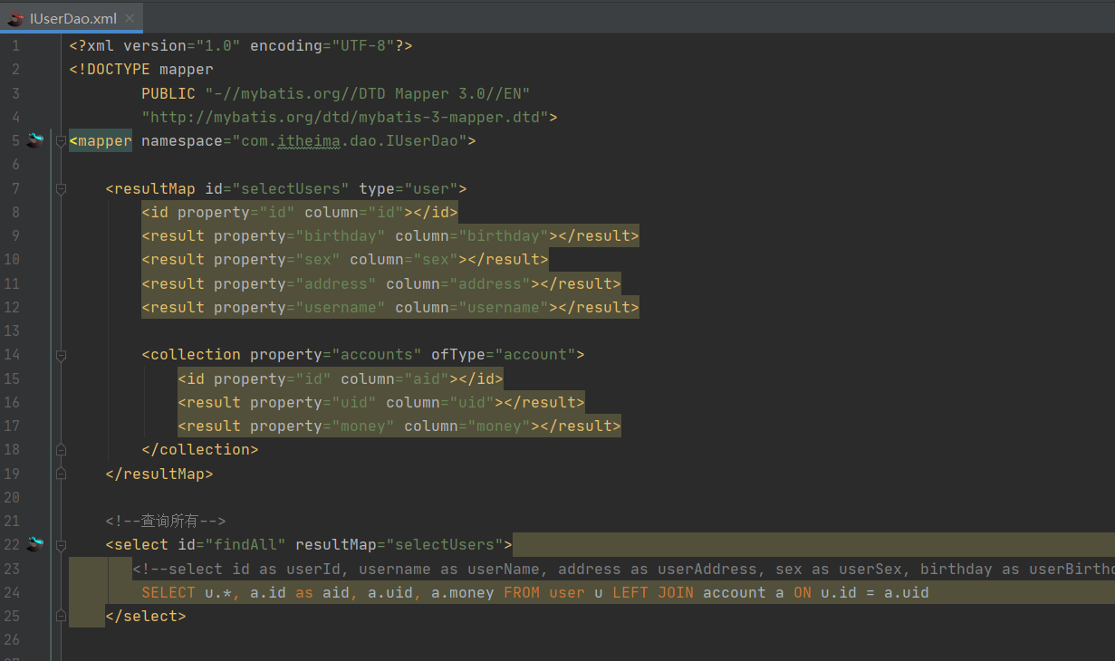Select the IUserDao.xml editor tab
The image size is (1115, 661).
click(x=71, y=17)
